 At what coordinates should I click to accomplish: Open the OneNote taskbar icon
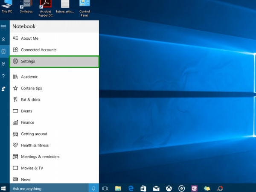point(194,189)
